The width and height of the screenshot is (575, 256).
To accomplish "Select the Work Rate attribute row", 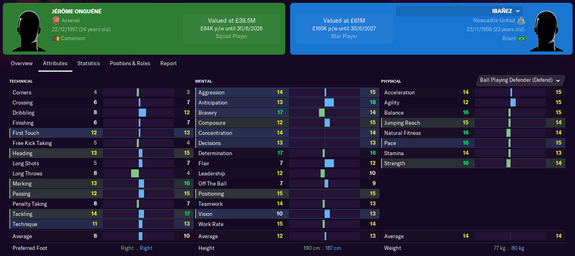I will 243,224.
